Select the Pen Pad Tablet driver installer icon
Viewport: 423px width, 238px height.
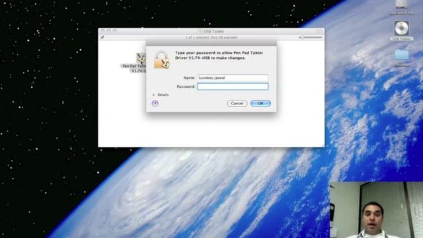pyautogui.click(x=141, y=58)
